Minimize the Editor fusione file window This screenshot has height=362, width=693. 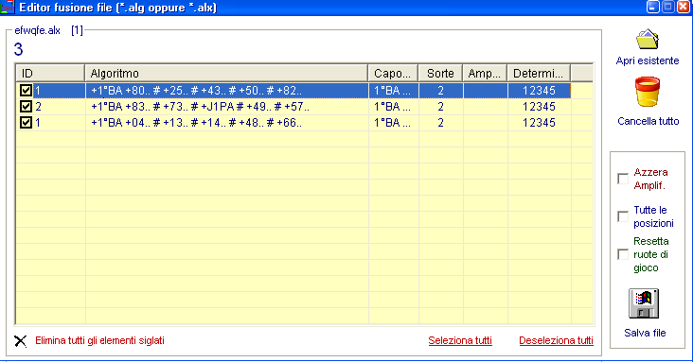(653, 7)
